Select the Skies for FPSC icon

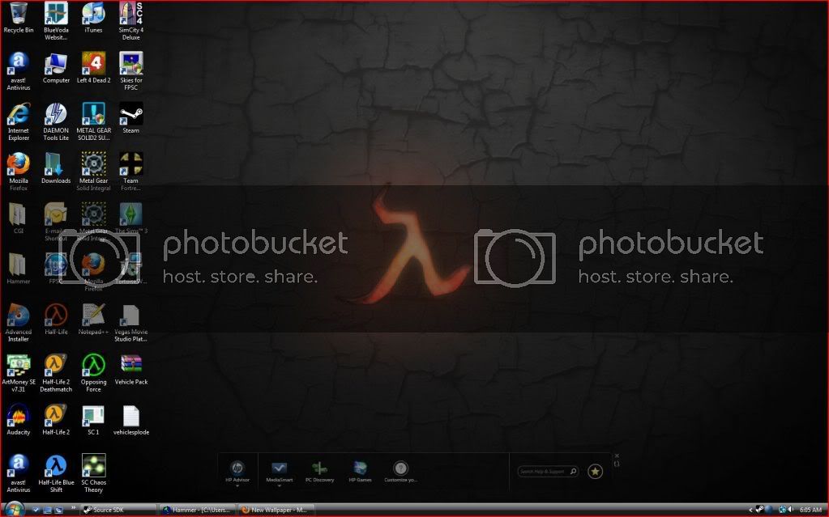131,71
